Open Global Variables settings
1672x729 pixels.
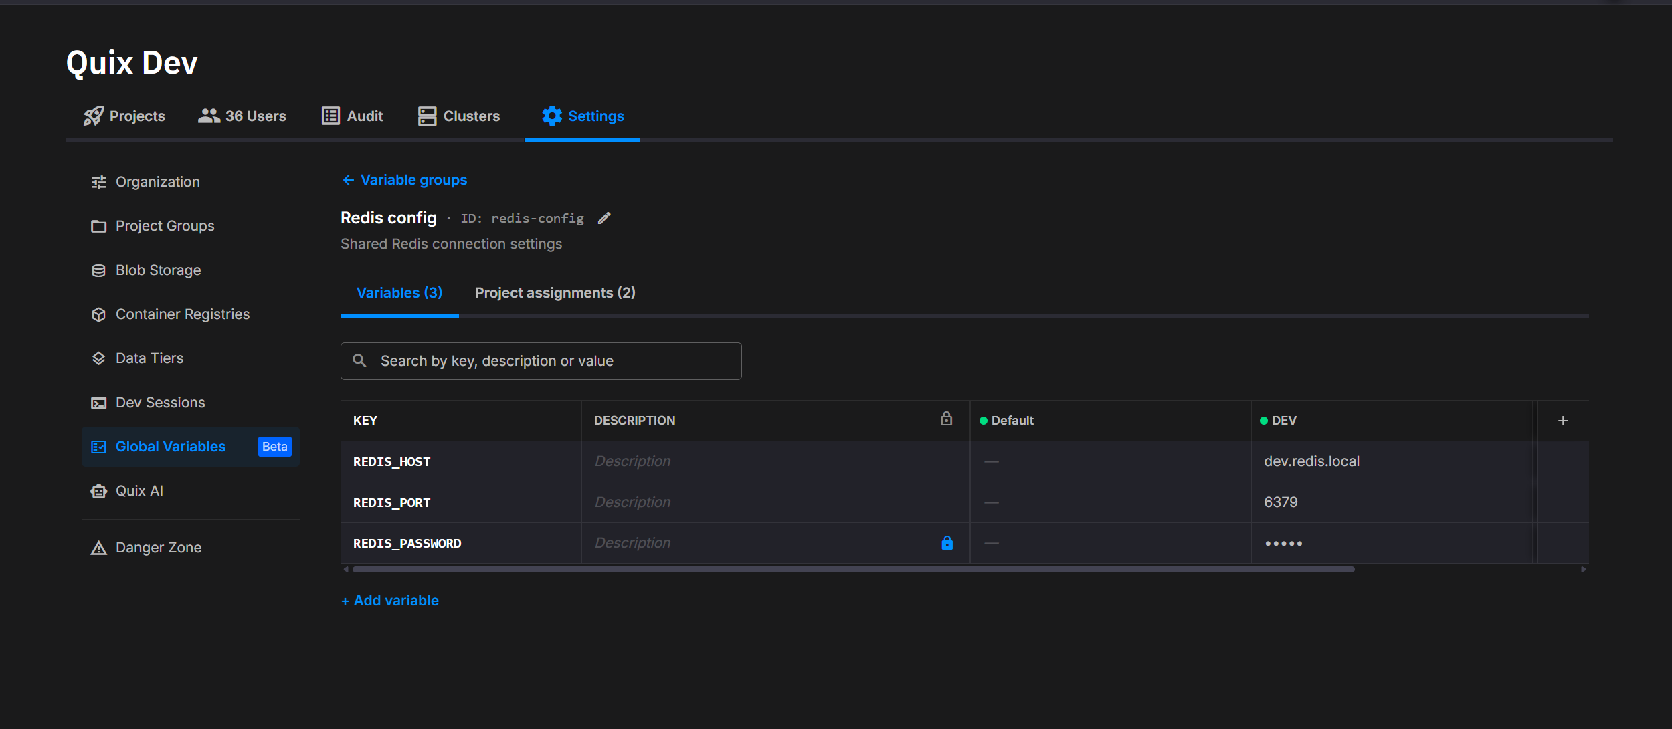click(x=191, y=447)
